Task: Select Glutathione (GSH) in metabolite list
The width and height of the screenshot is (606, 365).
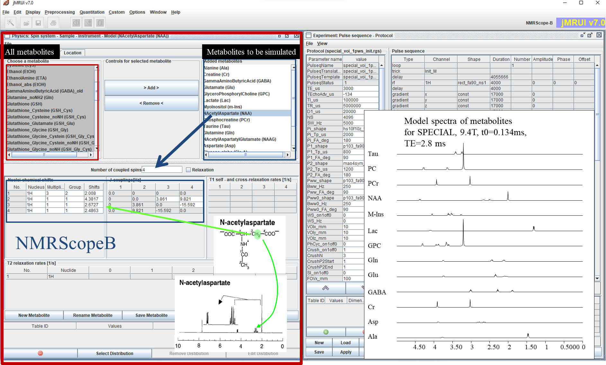Action: point(25,104)
